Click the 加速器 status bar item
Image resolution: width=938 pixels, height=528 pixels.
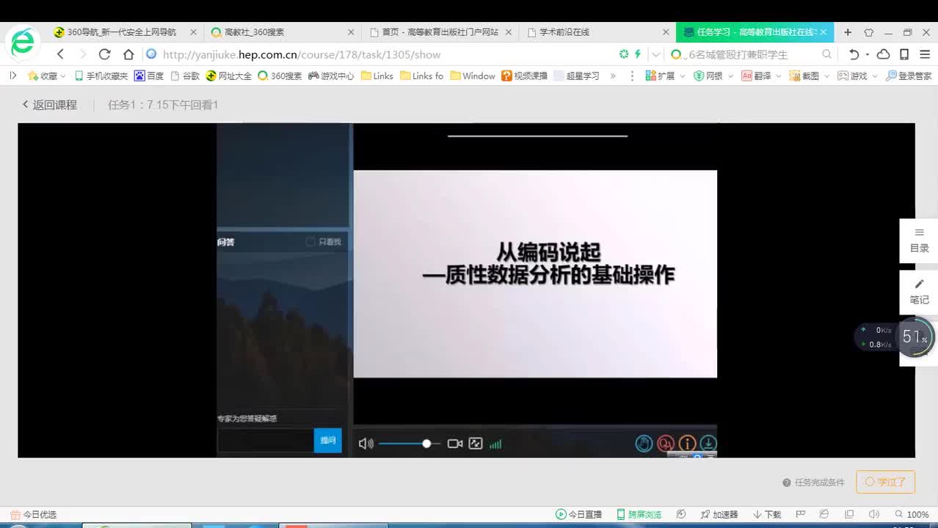[x=719, y=515]
